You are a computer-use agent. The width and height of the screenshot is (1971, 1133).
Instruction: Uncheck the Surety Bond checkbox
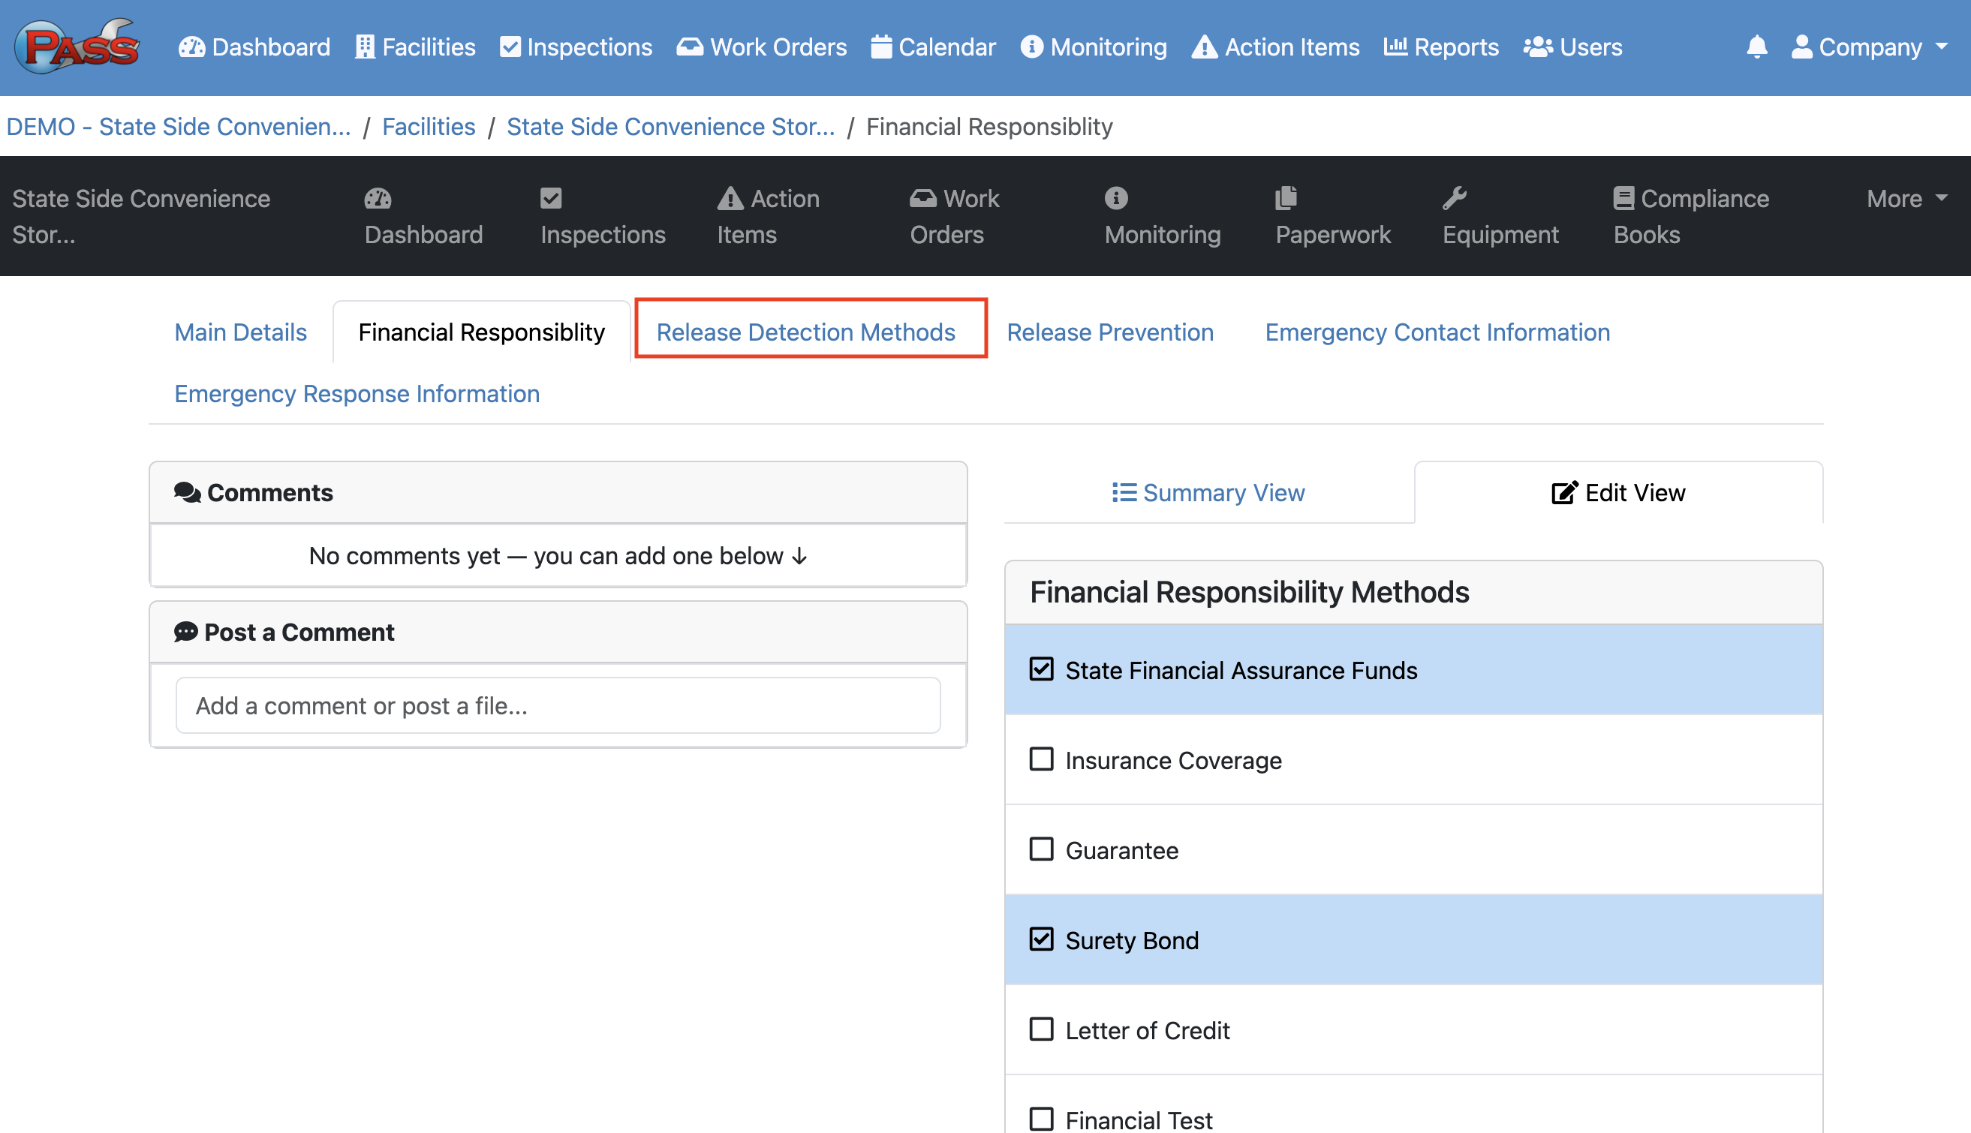point(1041,939)
